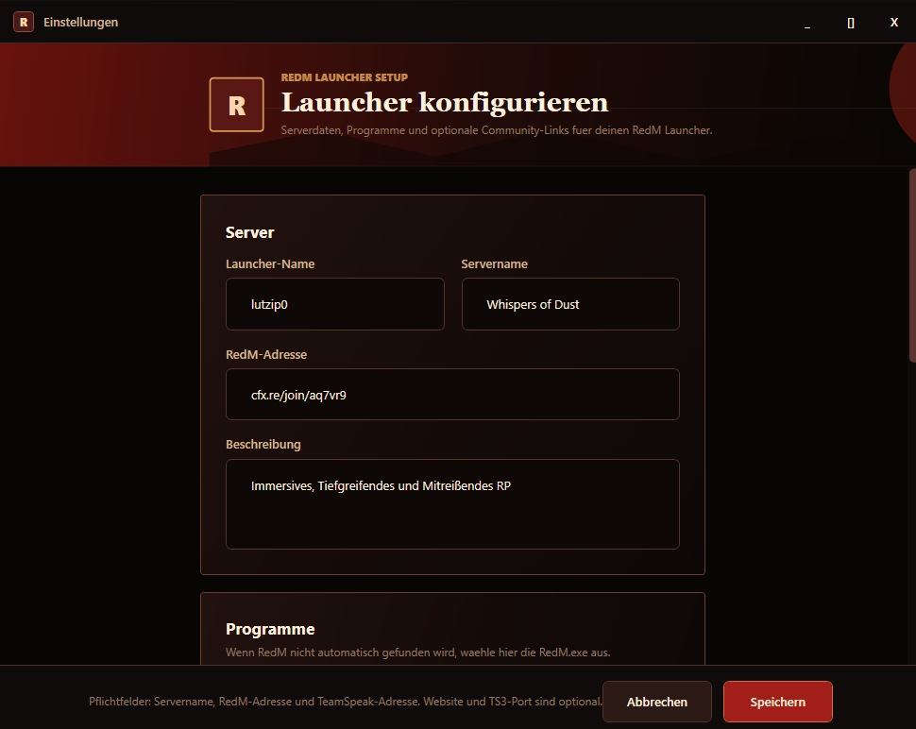Maximize the Einstellungen window

pos(851,23)
